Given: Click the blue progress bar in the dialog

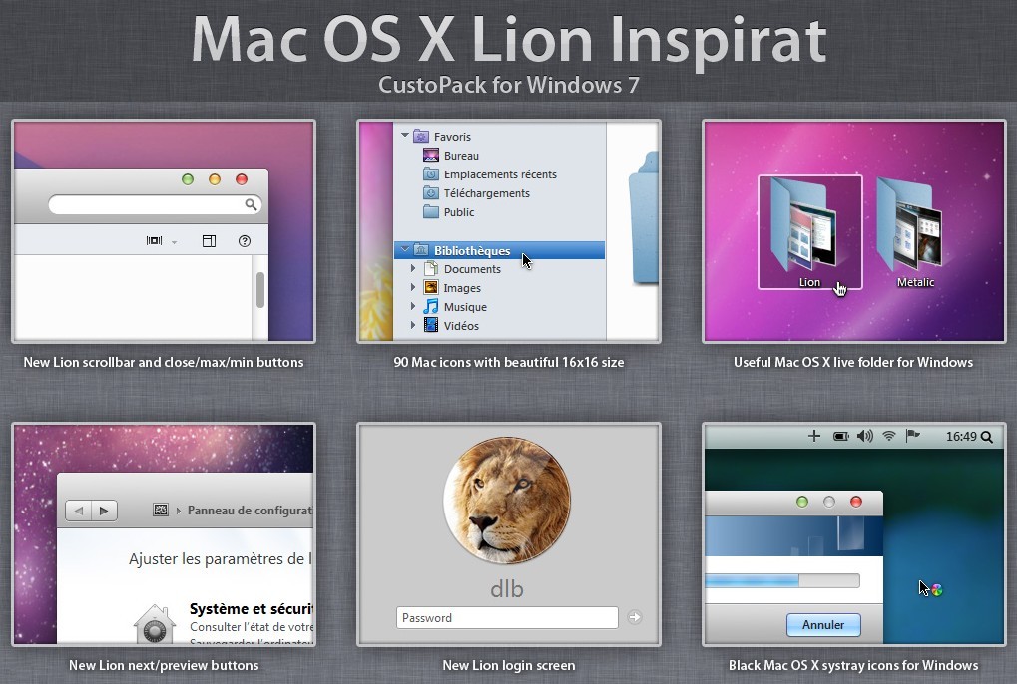Looking at the screenshot, I should 782,580.
